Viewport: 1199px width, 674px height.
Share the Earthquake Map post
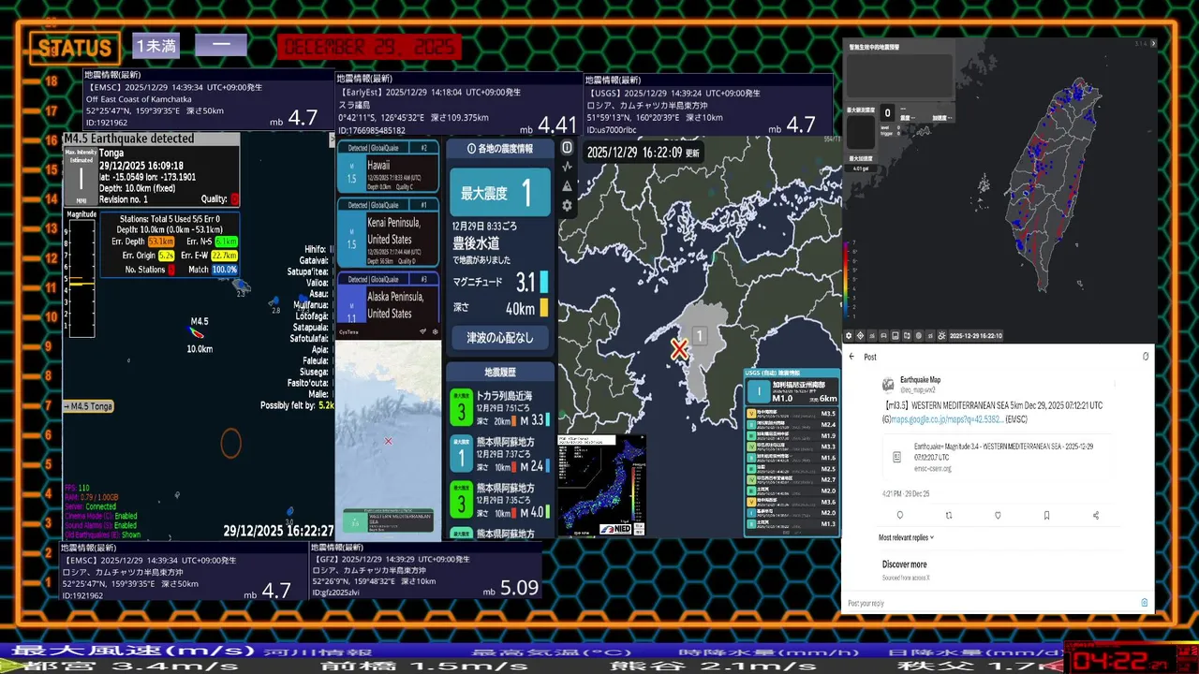click(1096, 515)
